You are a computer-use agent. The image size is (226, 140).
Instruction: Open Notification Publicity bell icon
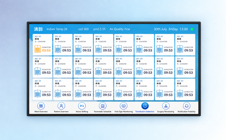click(187, 106)
